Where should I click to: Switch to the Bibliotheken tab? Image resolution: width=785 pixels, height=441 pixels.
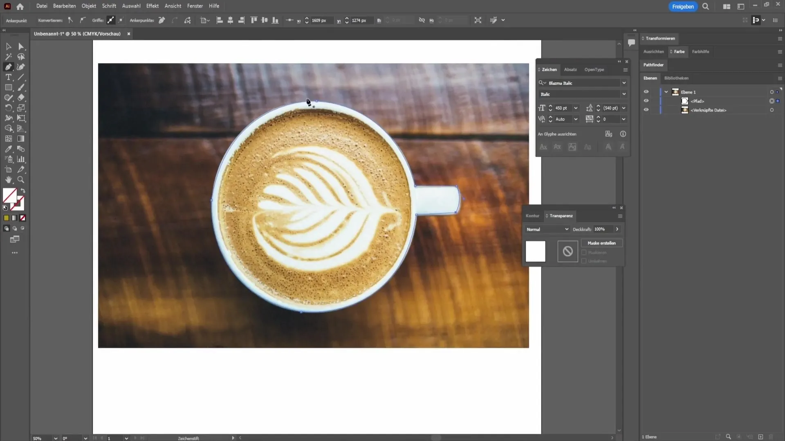click(x=676, y=78)
